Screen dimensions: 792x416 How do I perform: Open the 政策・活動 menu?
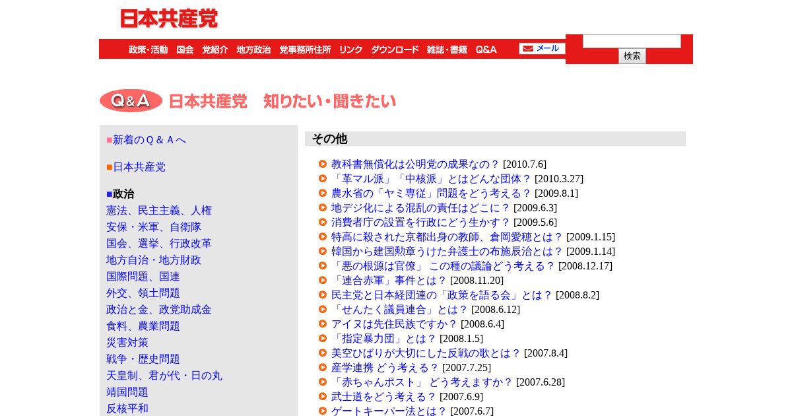pos(148,50)
